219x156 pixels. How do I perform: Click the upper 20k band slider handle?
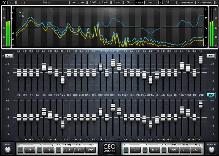point(201,59)
